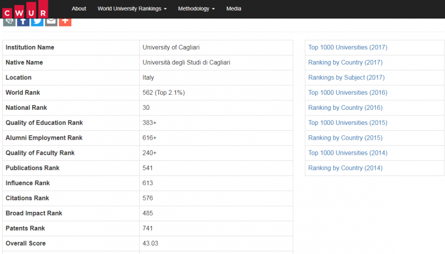Share page via Twitter icon
Image resolution: width=445 pixels, height=254 pixels.
coord(37,21)
